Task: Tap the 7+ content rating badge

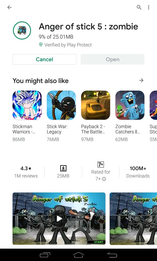Action: click(101, 164)
